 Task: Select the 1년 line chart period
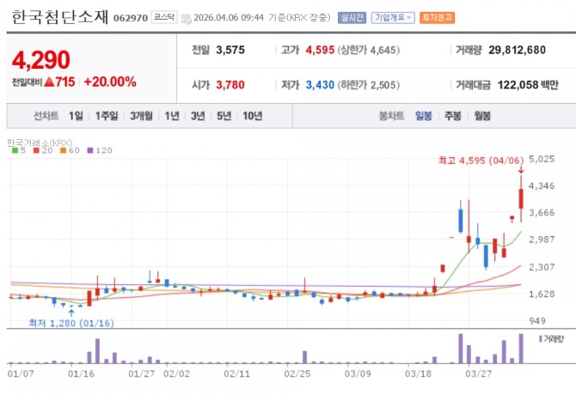(172, 116)
